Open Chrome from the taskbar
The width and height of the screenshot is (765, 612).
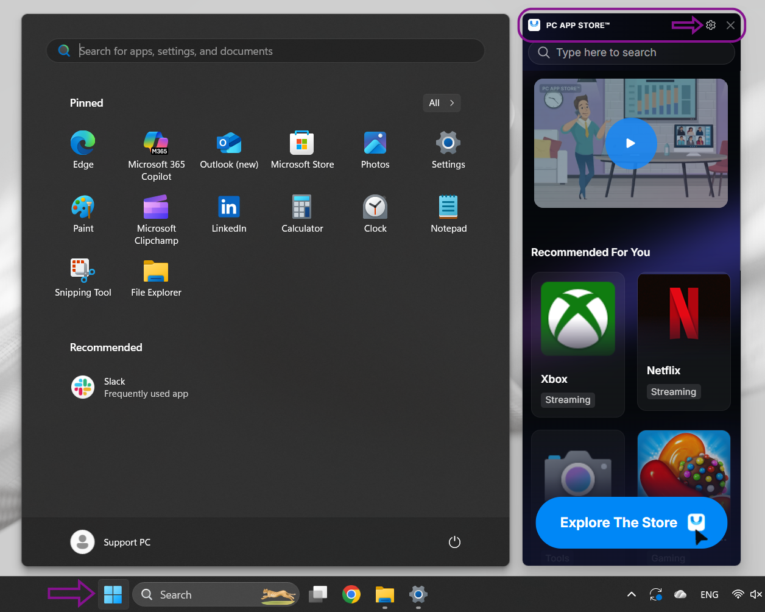(351, 594)
